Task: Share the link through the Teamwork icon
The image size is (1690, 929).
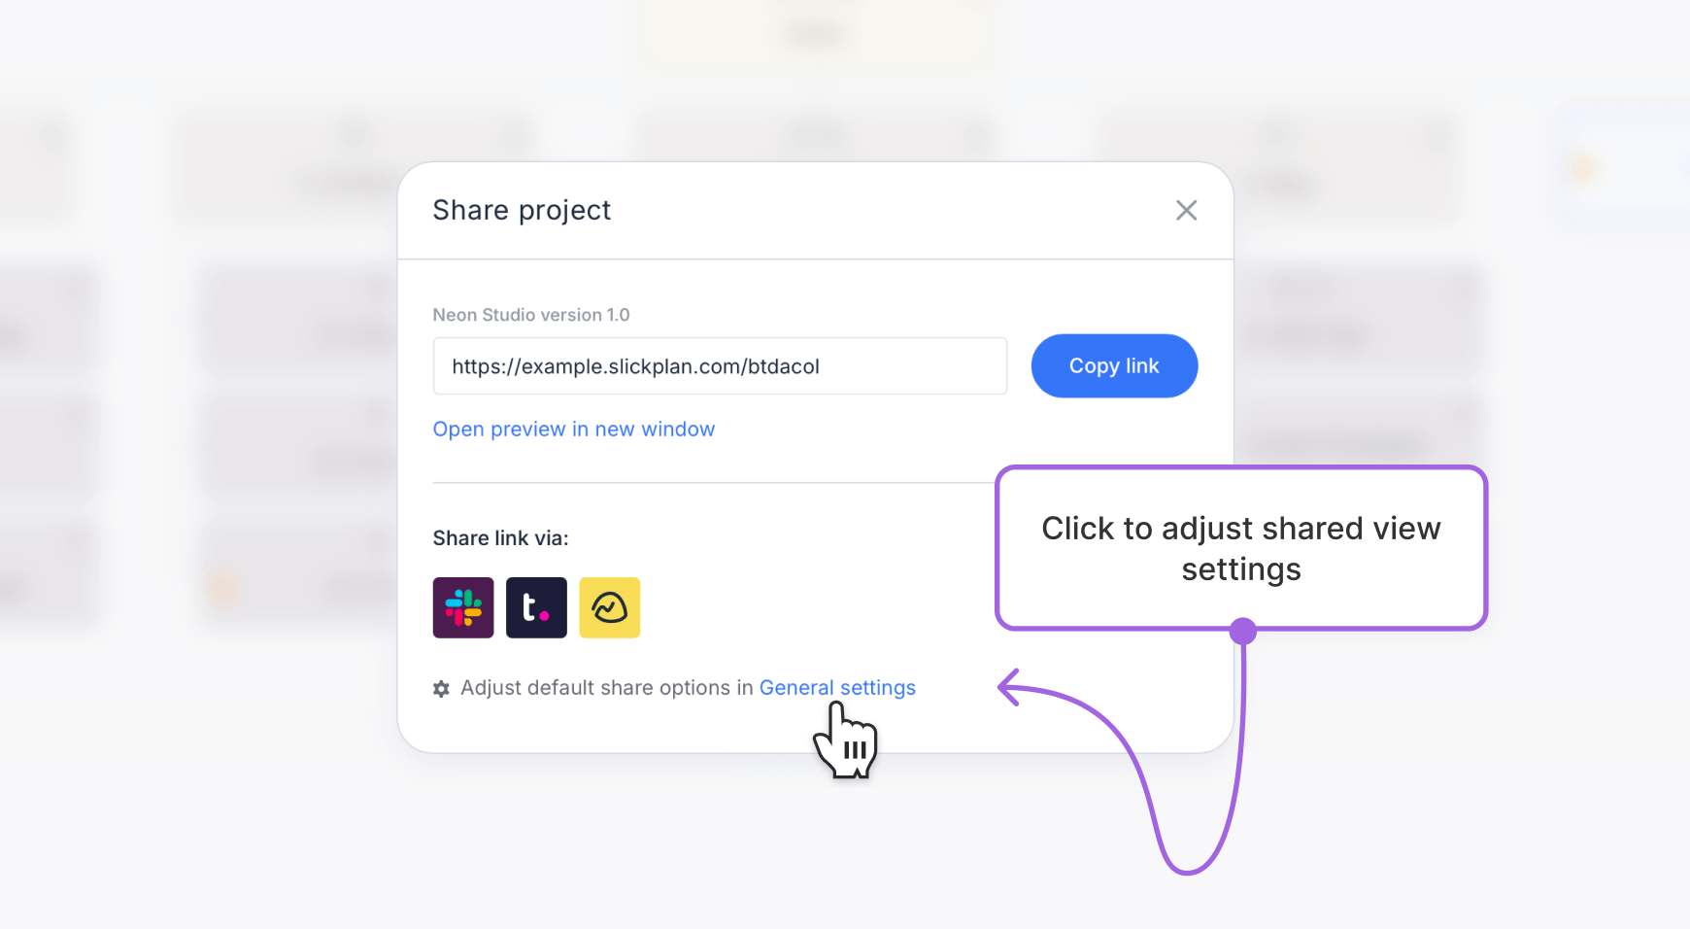Action: pos(536,607)
